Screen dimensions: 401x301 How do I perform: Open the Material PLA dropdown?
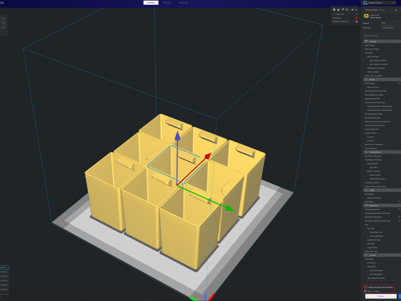click(391, 23)
